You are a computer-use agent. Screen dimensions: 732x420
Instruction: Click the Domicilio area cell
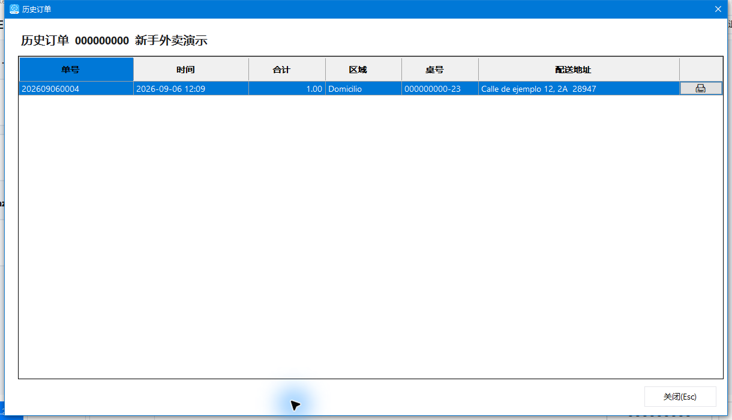(x=364, y=89)
